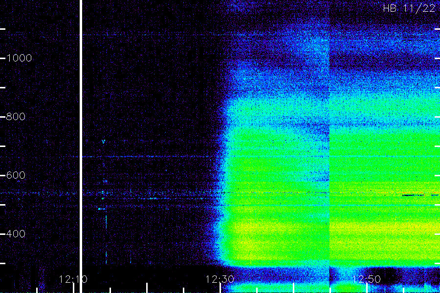Click the 600 frequency axis label

[16, 175]
